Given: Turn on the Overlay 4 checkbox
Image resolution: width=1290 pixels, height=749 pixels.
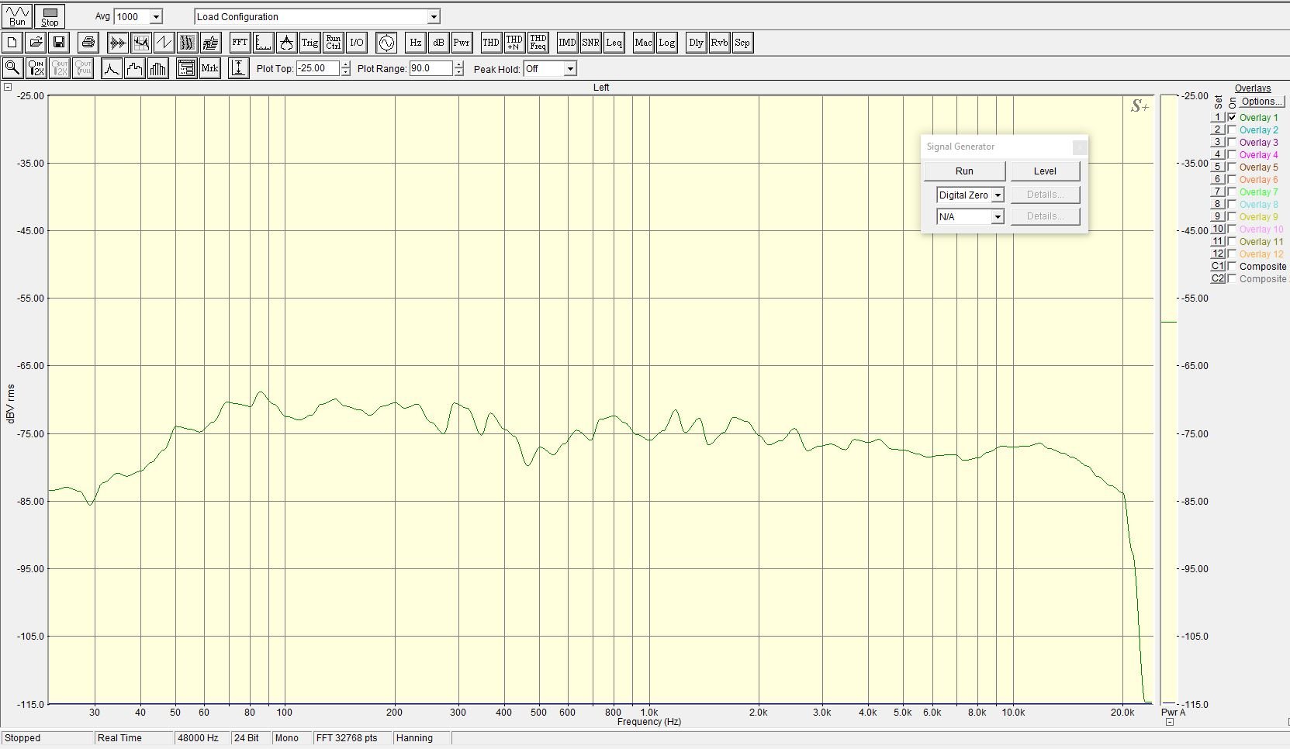Looking at the screenshot, I should 1232,154.
